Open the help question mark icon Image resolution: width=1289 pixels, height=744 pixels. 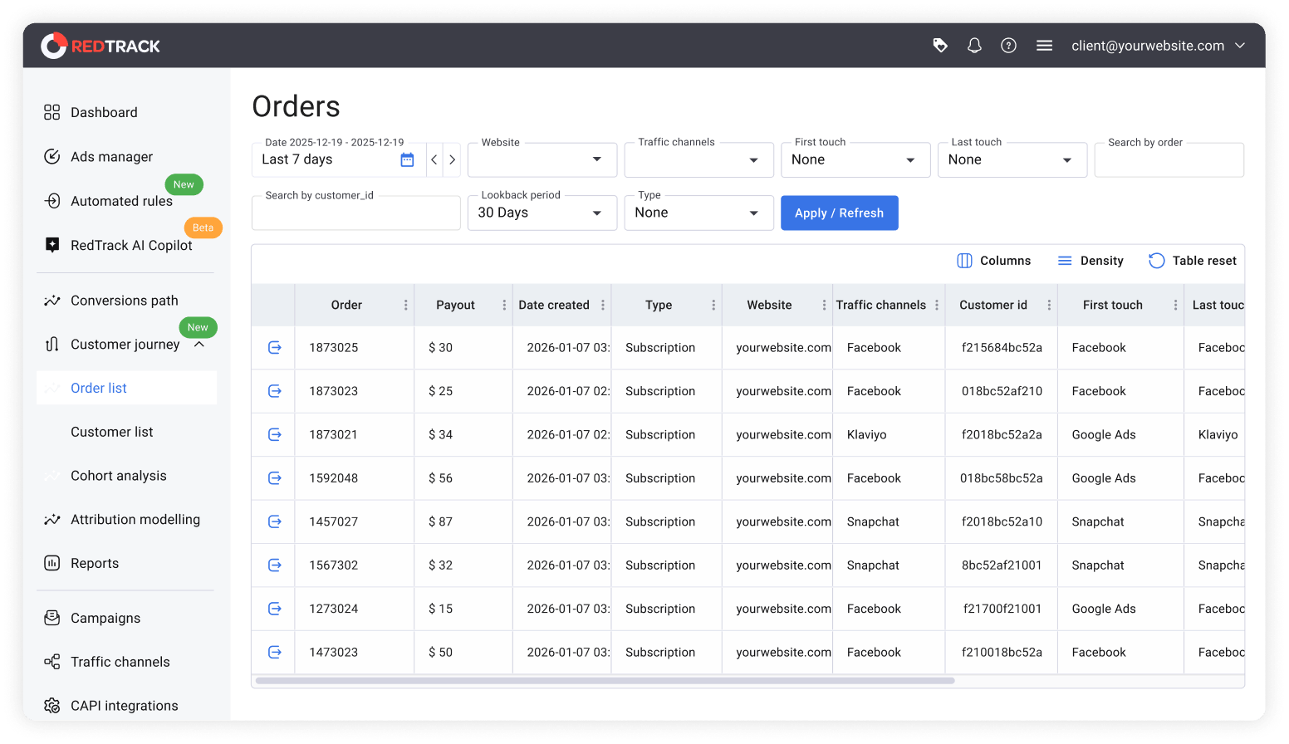pos(1008,46)
